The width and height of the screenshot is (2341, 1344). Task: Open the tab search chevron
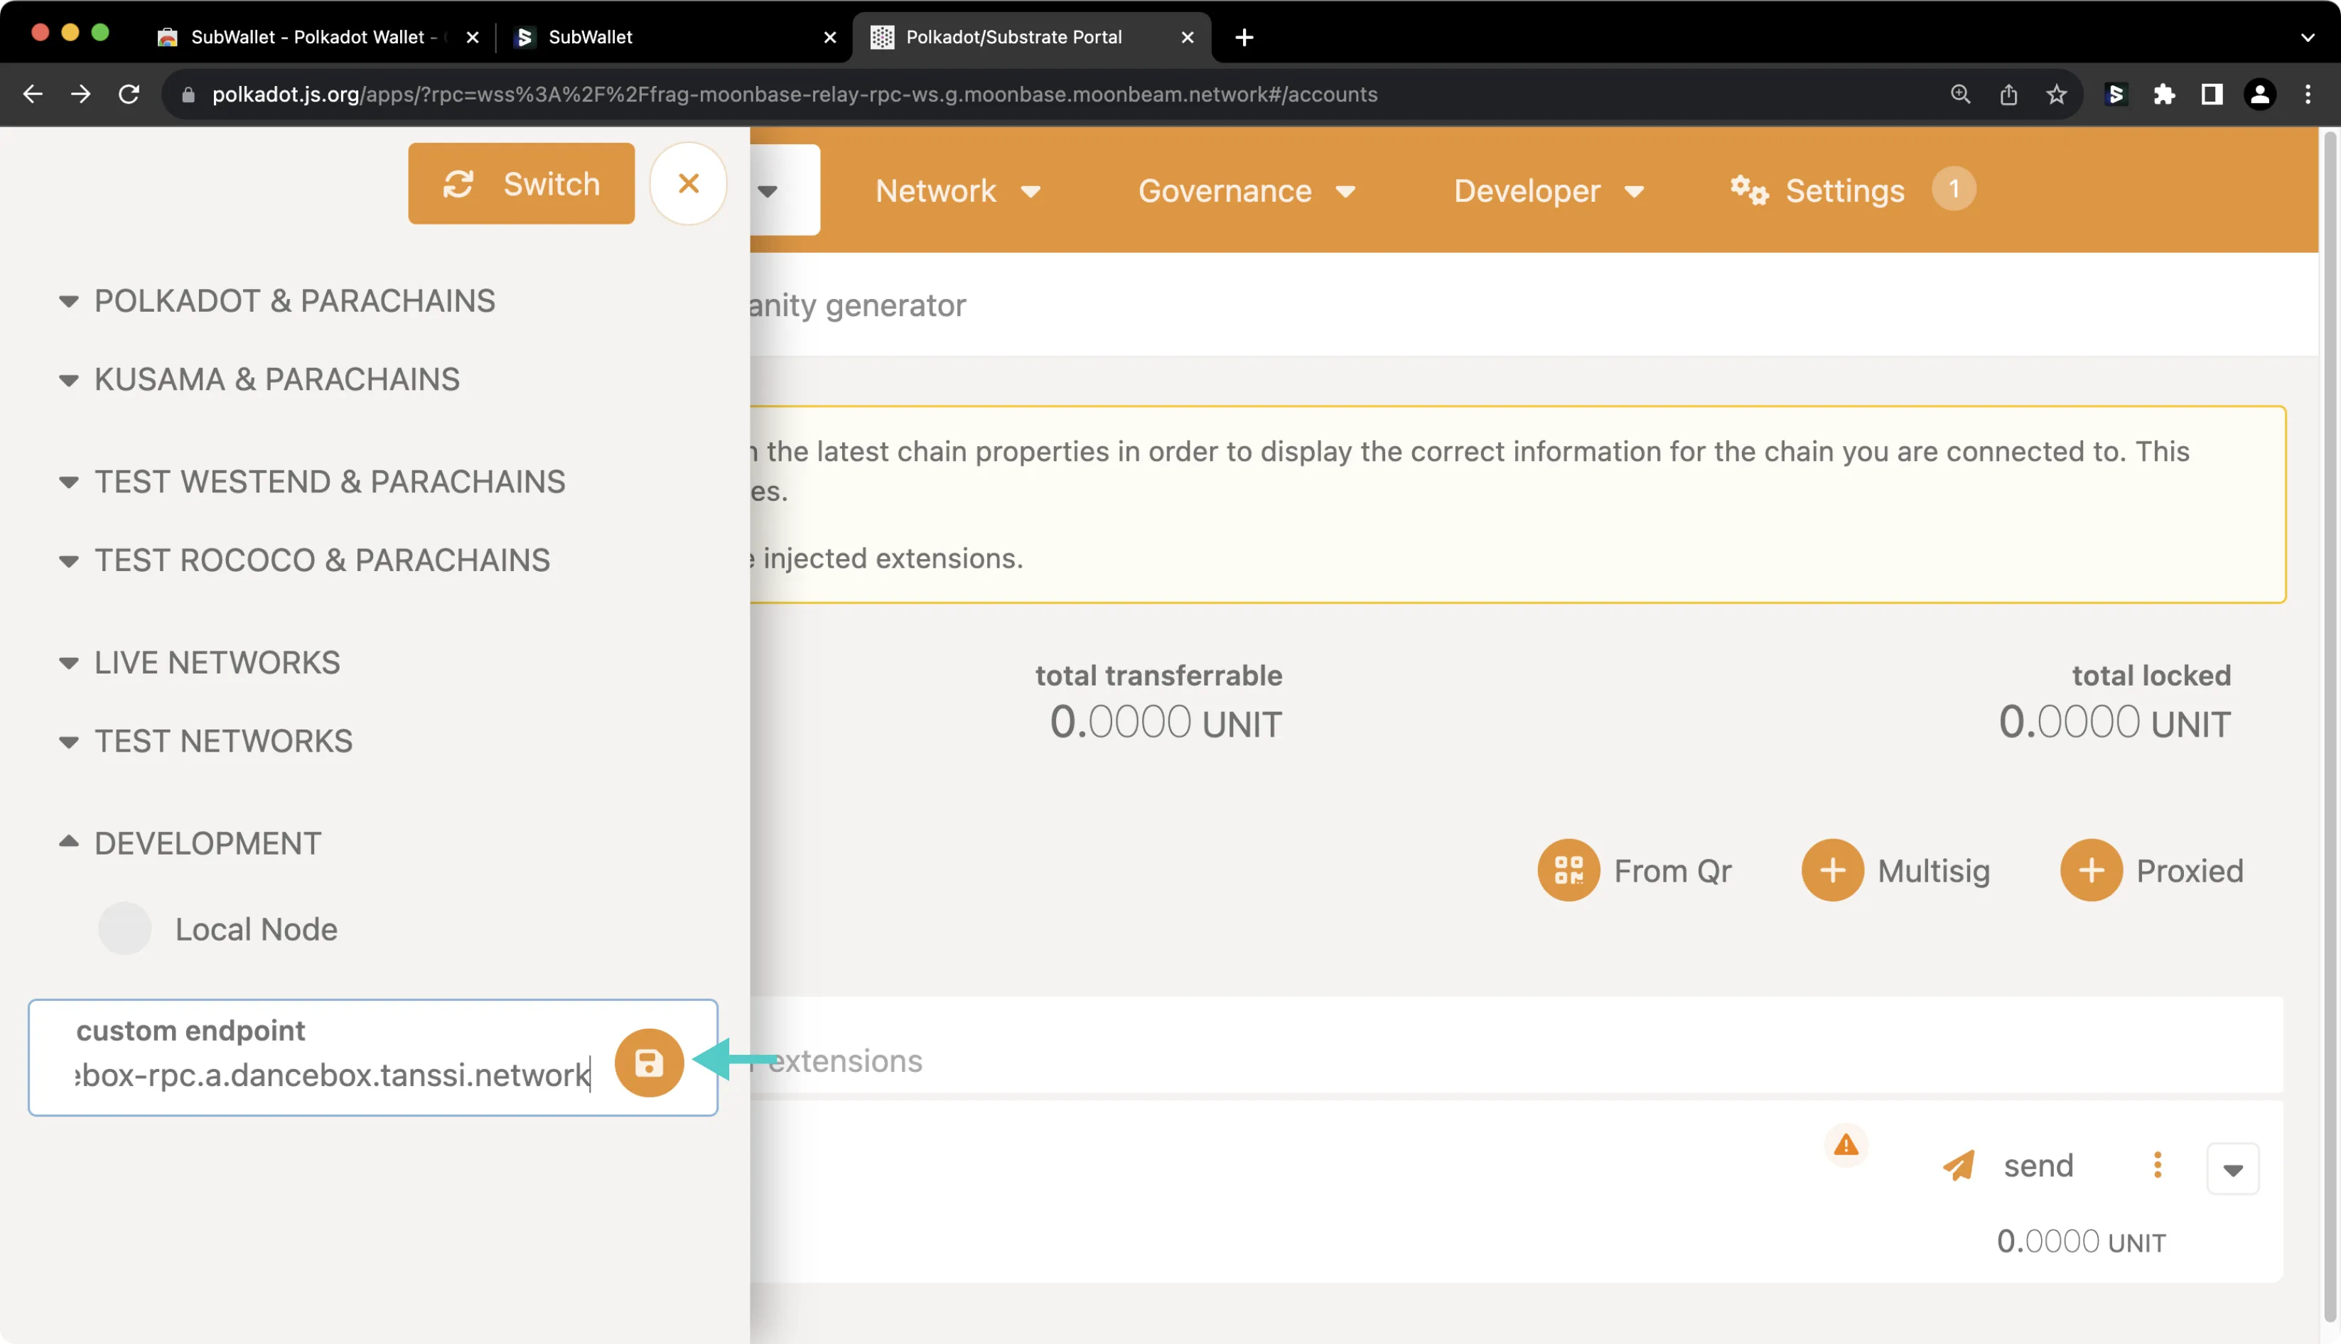click(x=2307, y=37)
